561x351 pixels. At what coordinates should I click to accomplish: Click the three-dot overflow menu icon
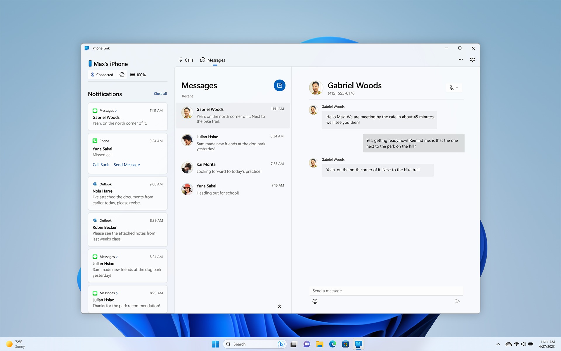point(460,59)
